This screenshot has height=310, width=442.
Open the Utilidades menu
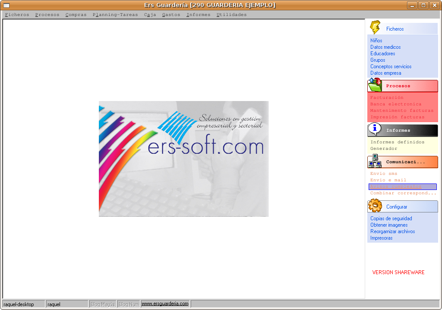coord(231,15)
